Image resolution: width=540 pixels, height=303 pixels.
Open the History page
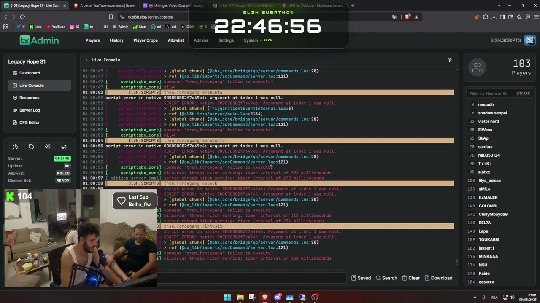(116, 40)
